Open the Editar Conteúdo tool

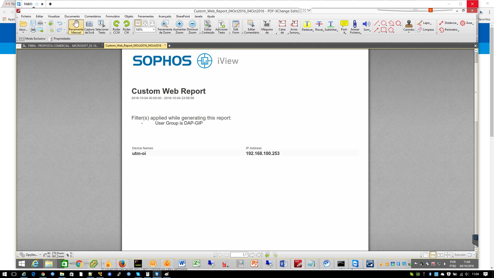208,27
